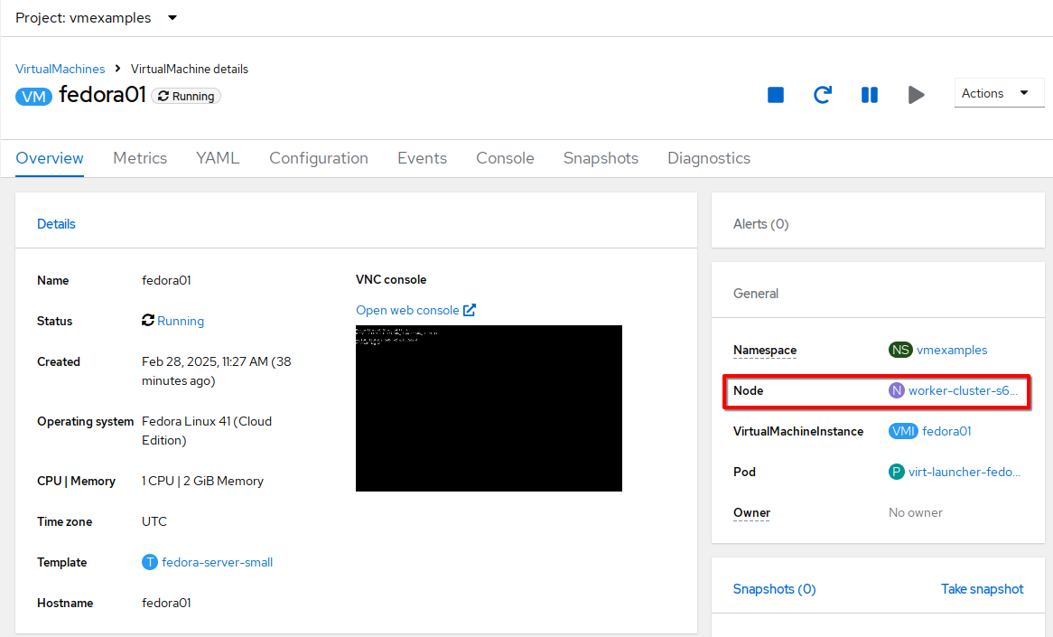1053x637 pixels.
Task: Open the vmexamples namespace link
Action: [x=952, y=350]
